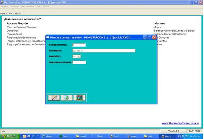
Task: Open the Informes menu in menu bar
Action: click(15, 6)
